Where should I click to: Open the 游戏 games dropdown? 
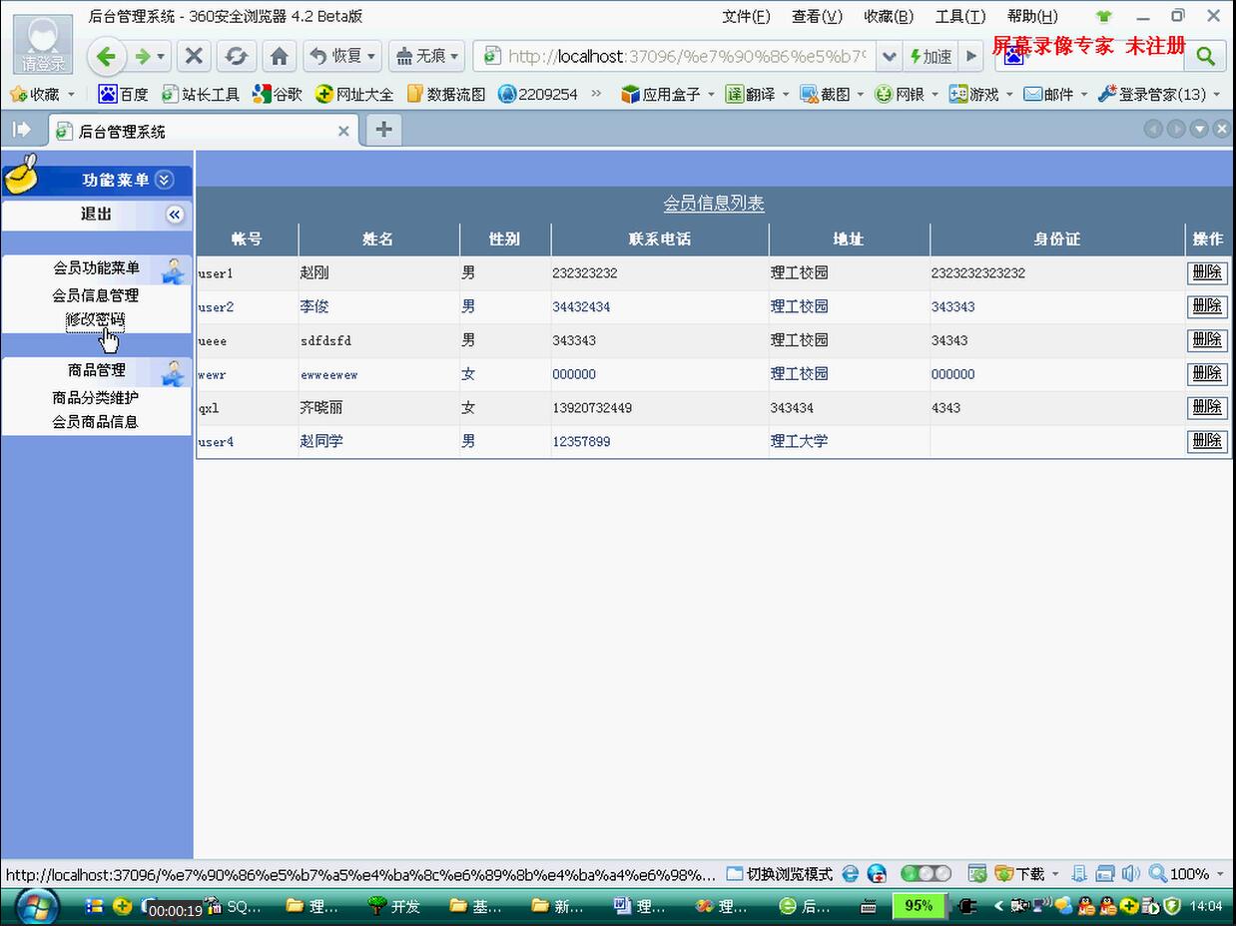coord(981,94)
